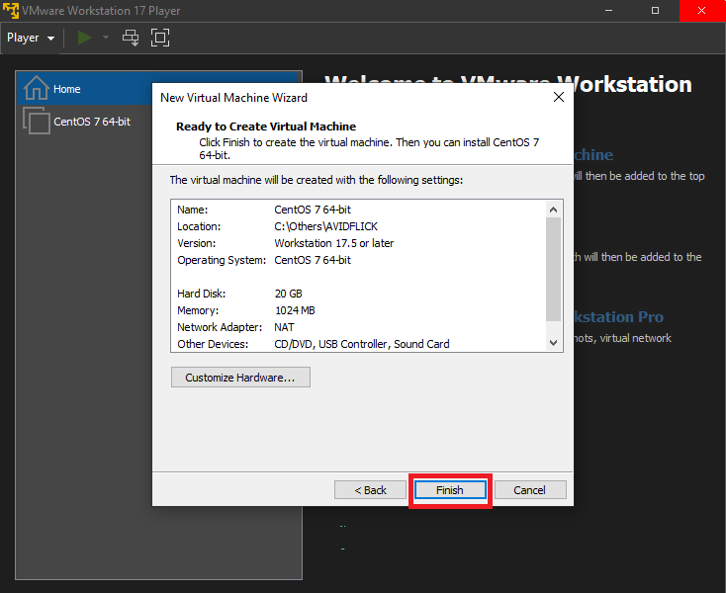Click the VMware logo in title bar
This screenshot has width=726, height=593.
click(12, 10)
